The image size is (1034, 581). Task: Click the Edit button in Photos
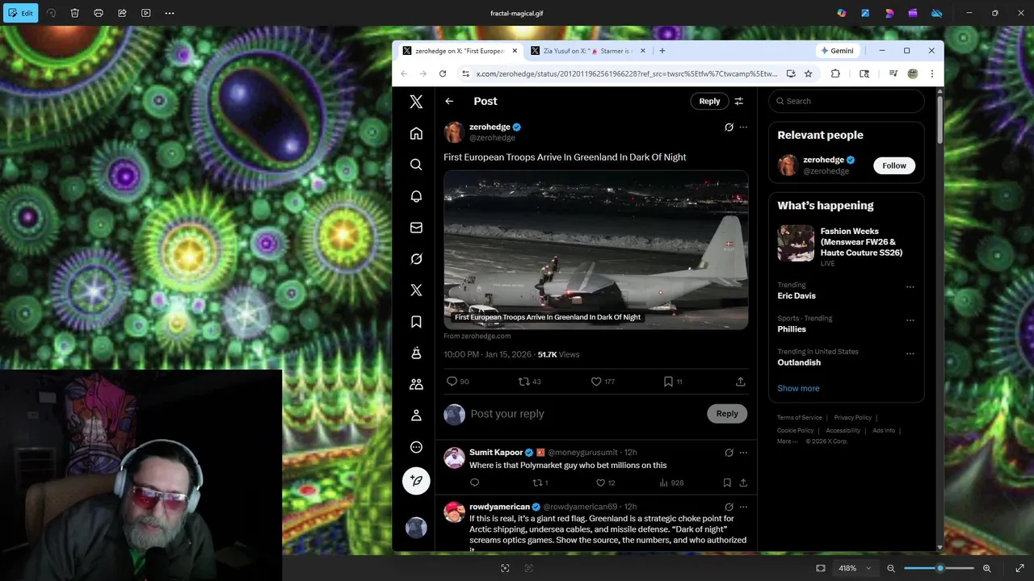(x=20, y=13)
